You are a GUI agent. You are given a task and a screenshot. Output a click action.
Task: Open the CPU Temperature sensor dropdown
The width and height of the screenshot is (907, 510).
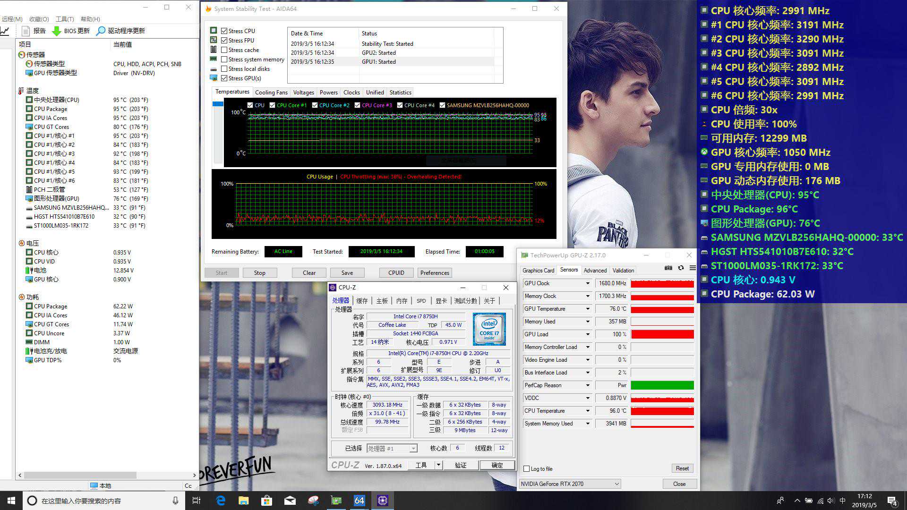coord(588,411)
